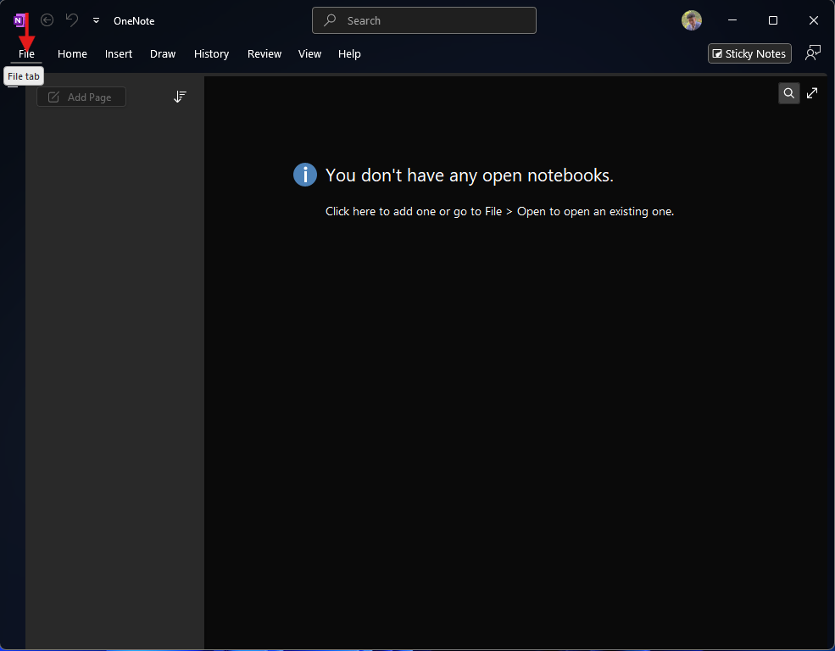
Task: Open the sort pages icon
Action: pos(180,97)
